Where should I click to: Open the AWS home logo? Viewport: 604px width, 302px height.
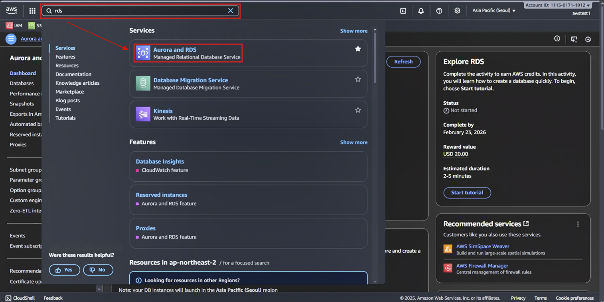12,11
